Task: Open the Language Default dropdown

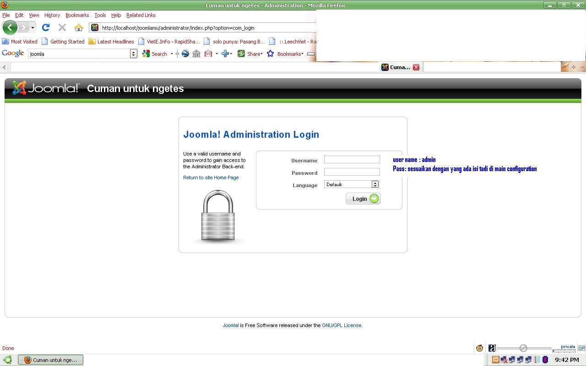Action: click(x=352, y=184)
